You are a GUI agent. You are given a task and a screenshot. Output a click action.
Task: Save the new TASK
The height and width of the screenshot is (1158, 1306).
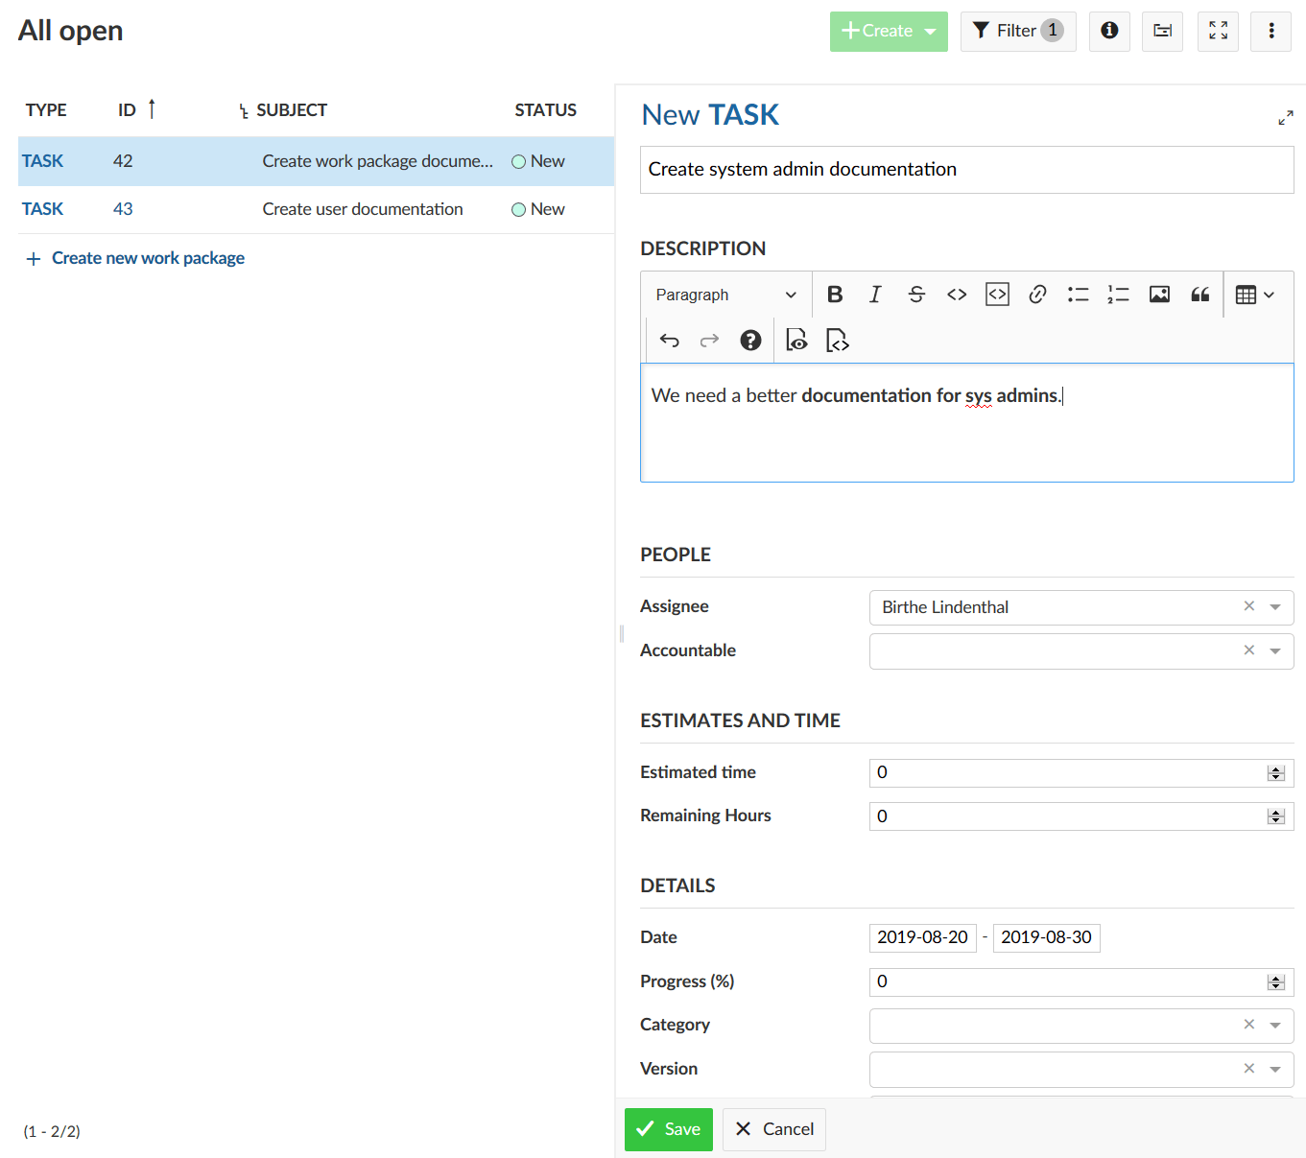[669, 1129]
